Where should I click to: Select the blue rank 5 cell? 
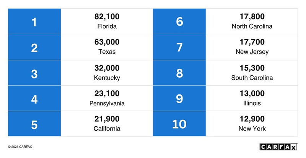pyautogui.click(x=34, y=124)
